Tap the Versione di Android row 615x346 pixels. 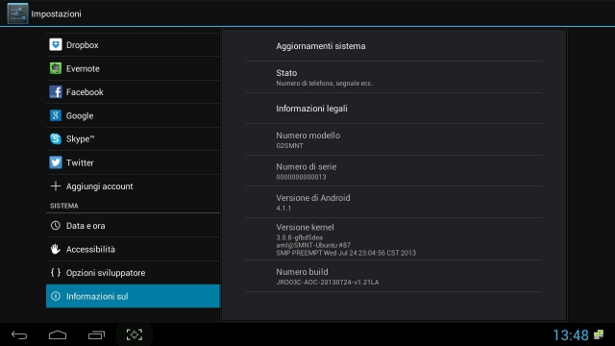(394, 202)
